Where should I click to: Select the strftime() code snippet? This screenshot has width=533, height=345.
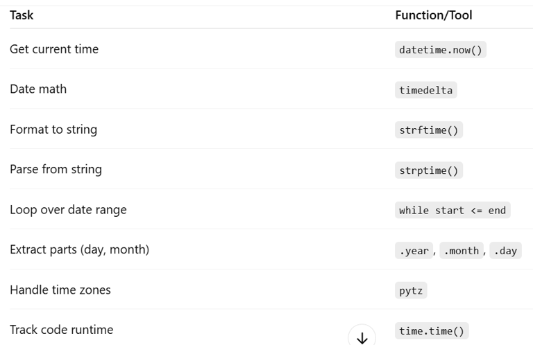pyautogui.click(x=429, y=130)
